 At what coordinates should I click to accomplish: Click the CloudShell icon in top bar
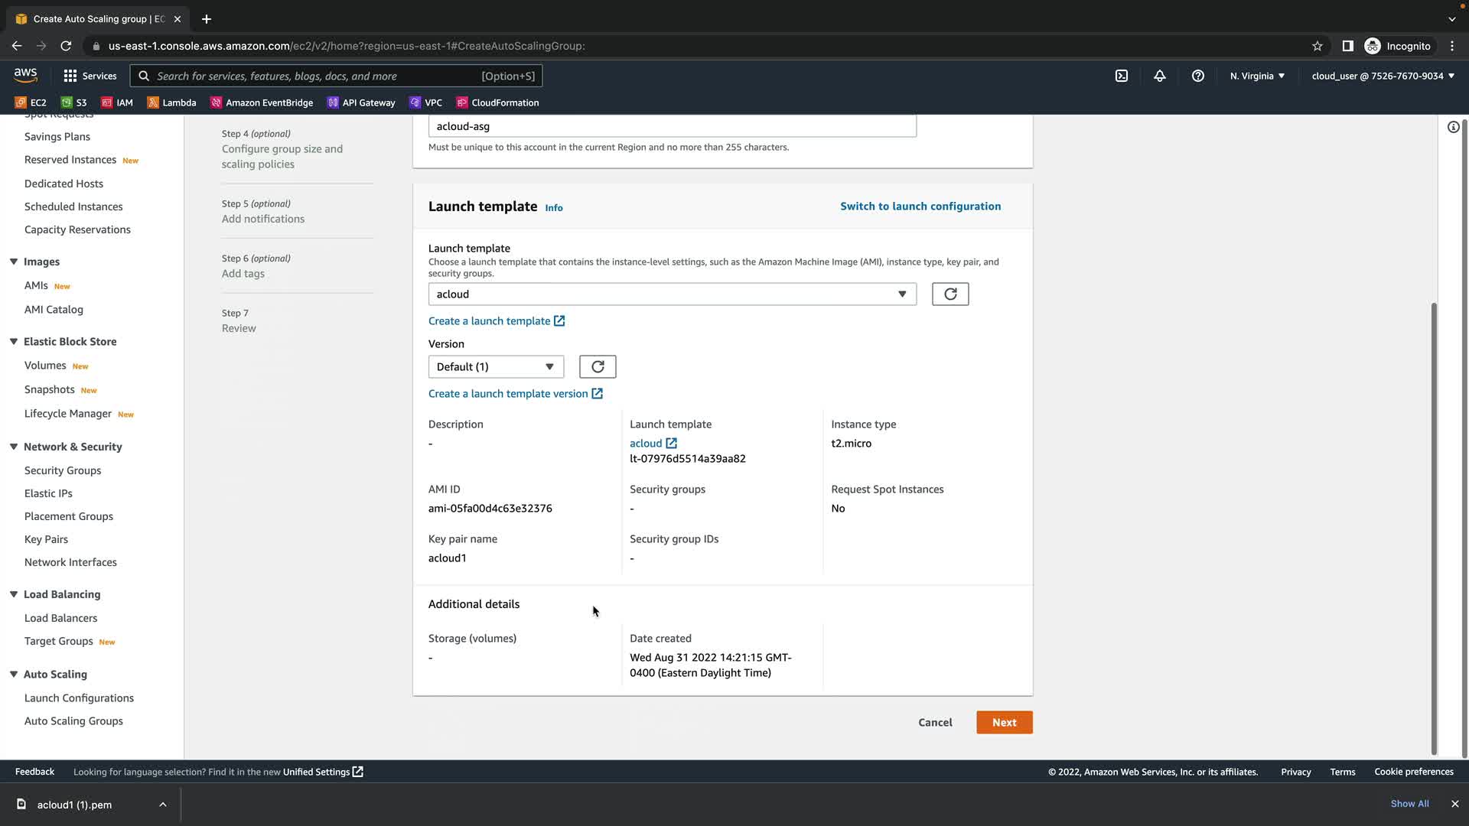(1122, 76)
